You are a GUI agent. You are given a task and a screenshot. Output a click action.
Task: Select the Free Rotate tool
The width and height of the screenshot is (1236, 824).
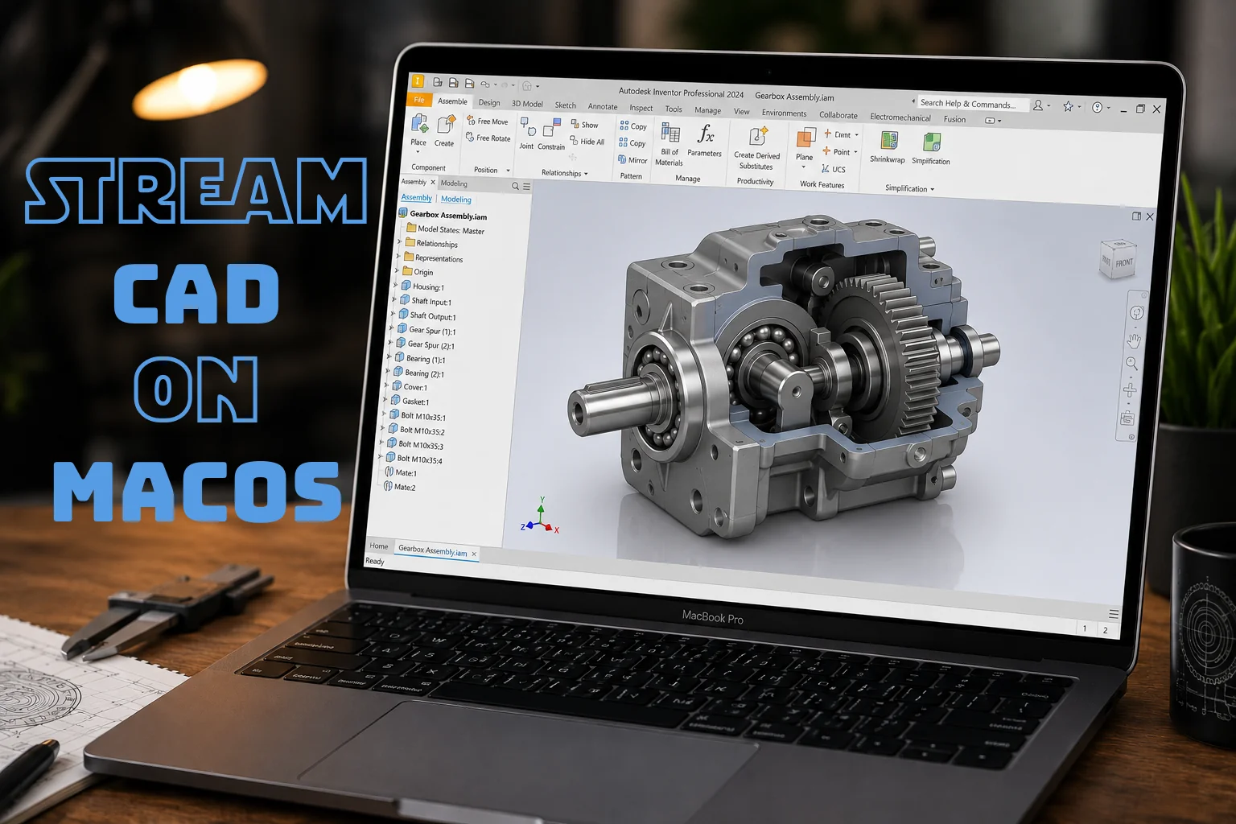(x=488, y=138)
